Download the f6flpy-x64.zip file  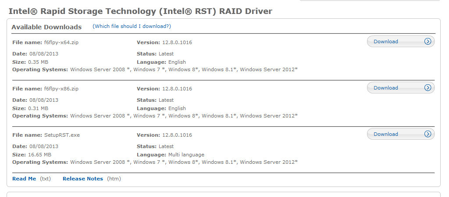pyautogui.click(x=401, y=41)
